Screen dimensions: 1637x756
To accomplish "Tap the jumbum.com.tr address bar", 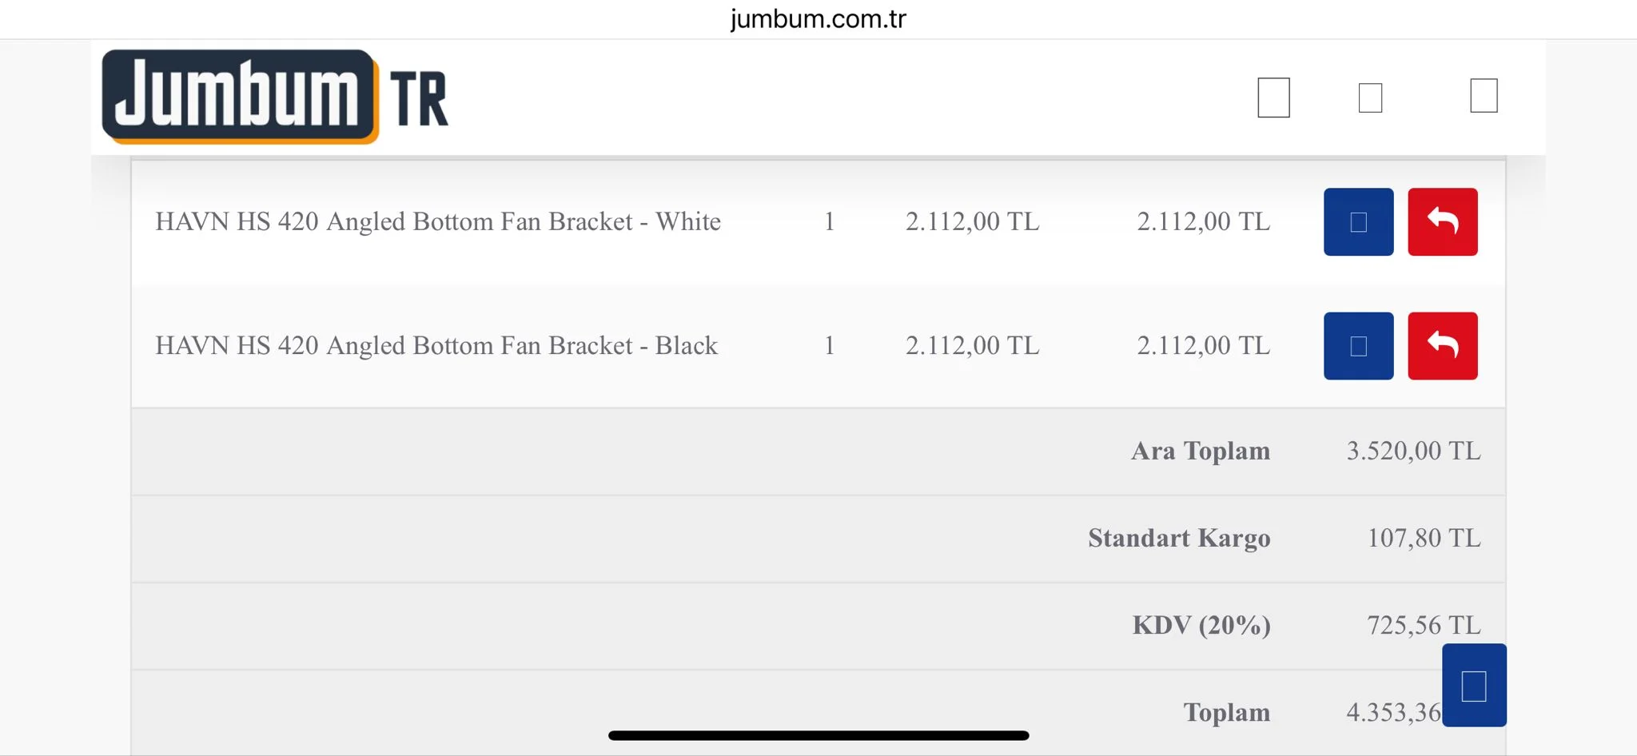I will [818, 18].
